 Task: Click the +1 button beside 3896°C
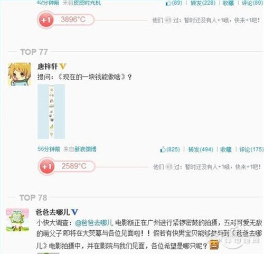coord(45,20)
